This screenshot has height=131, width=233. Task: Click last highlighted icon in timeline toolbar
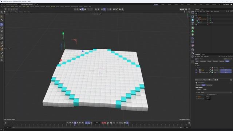tap(127, 123)
